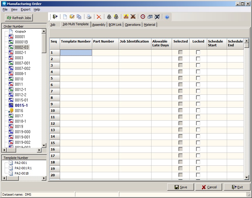Screen dimensions: 252x198
Task: Click the copy documents toolbar icon
Action: [x=79, y=17]
